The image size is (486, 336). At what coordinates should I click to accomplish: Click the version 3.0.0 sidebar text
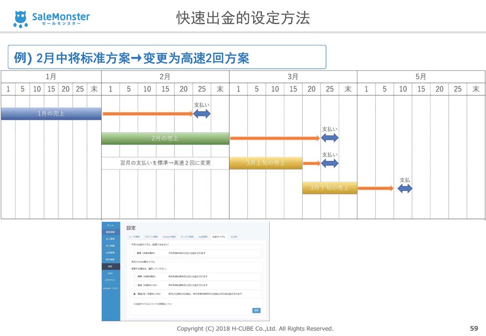point(110,288)
